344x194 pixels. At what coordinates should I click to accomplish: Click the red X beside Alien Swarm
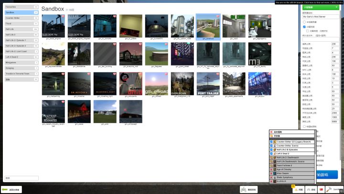pyautogui.click(x=271, y=173)
